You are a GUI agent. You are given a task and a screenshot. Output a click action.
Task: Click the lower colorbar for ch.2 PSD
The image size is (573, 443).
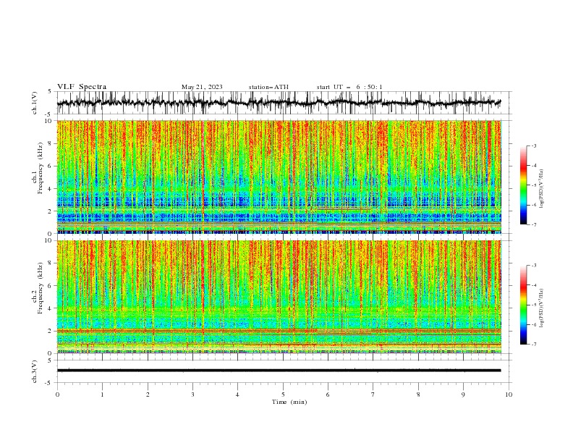coord(523,305)
